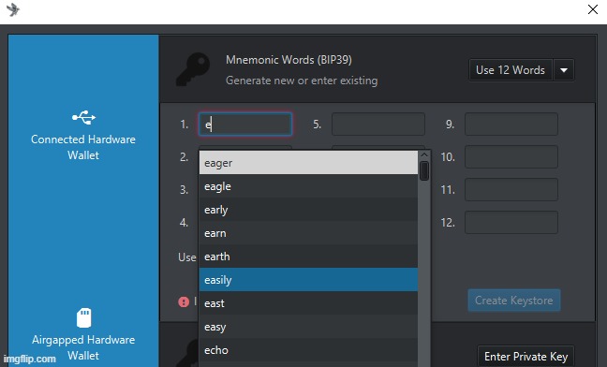Choose 'early' from the suggestion list
Viewport: 607px width, 367px height.
308,210
